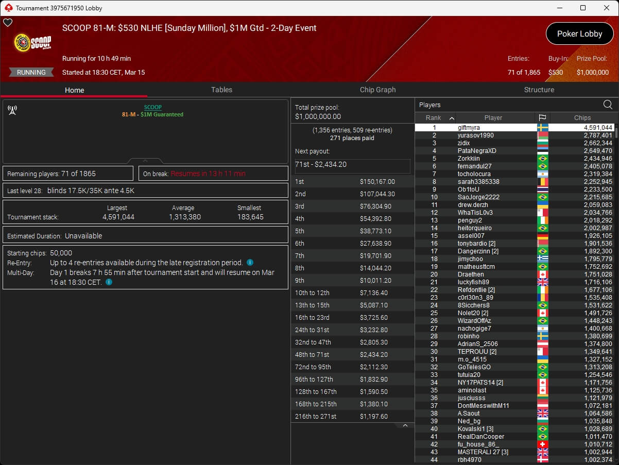Click the Multi-Day info icon

tap(109, 282)
